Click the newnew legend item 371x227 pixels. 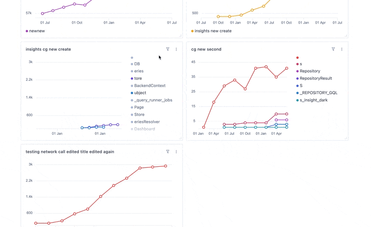pyautogui.click(x=35, y=31)
